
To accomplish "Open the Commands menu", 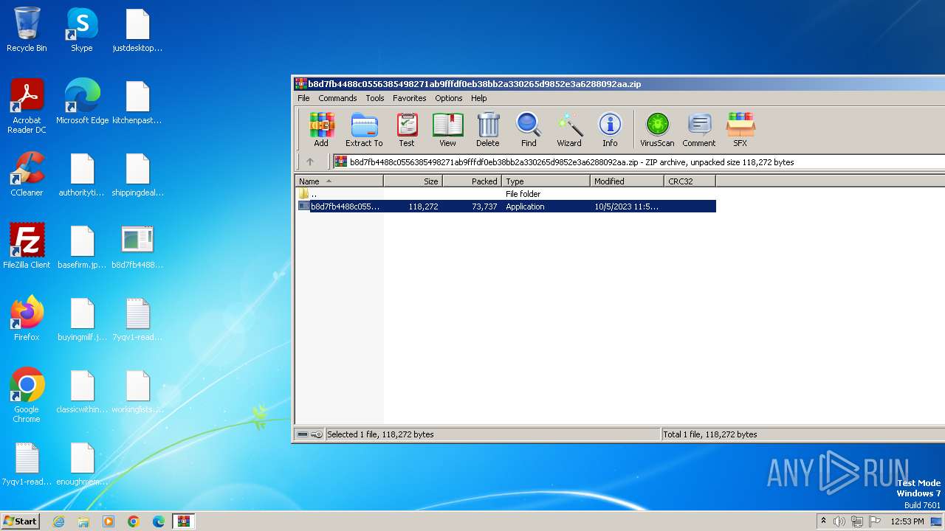I will (337, 98).
